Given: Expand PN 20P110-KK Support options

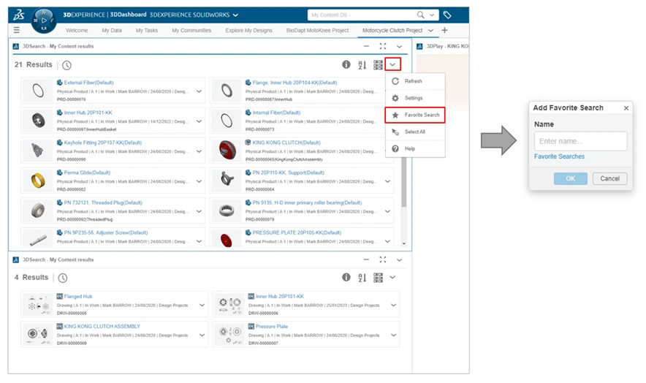Looking at the screenshot, I should click(x=388, y=181).
